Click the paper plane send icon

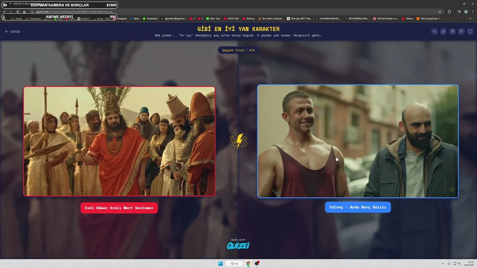point(452,32)
